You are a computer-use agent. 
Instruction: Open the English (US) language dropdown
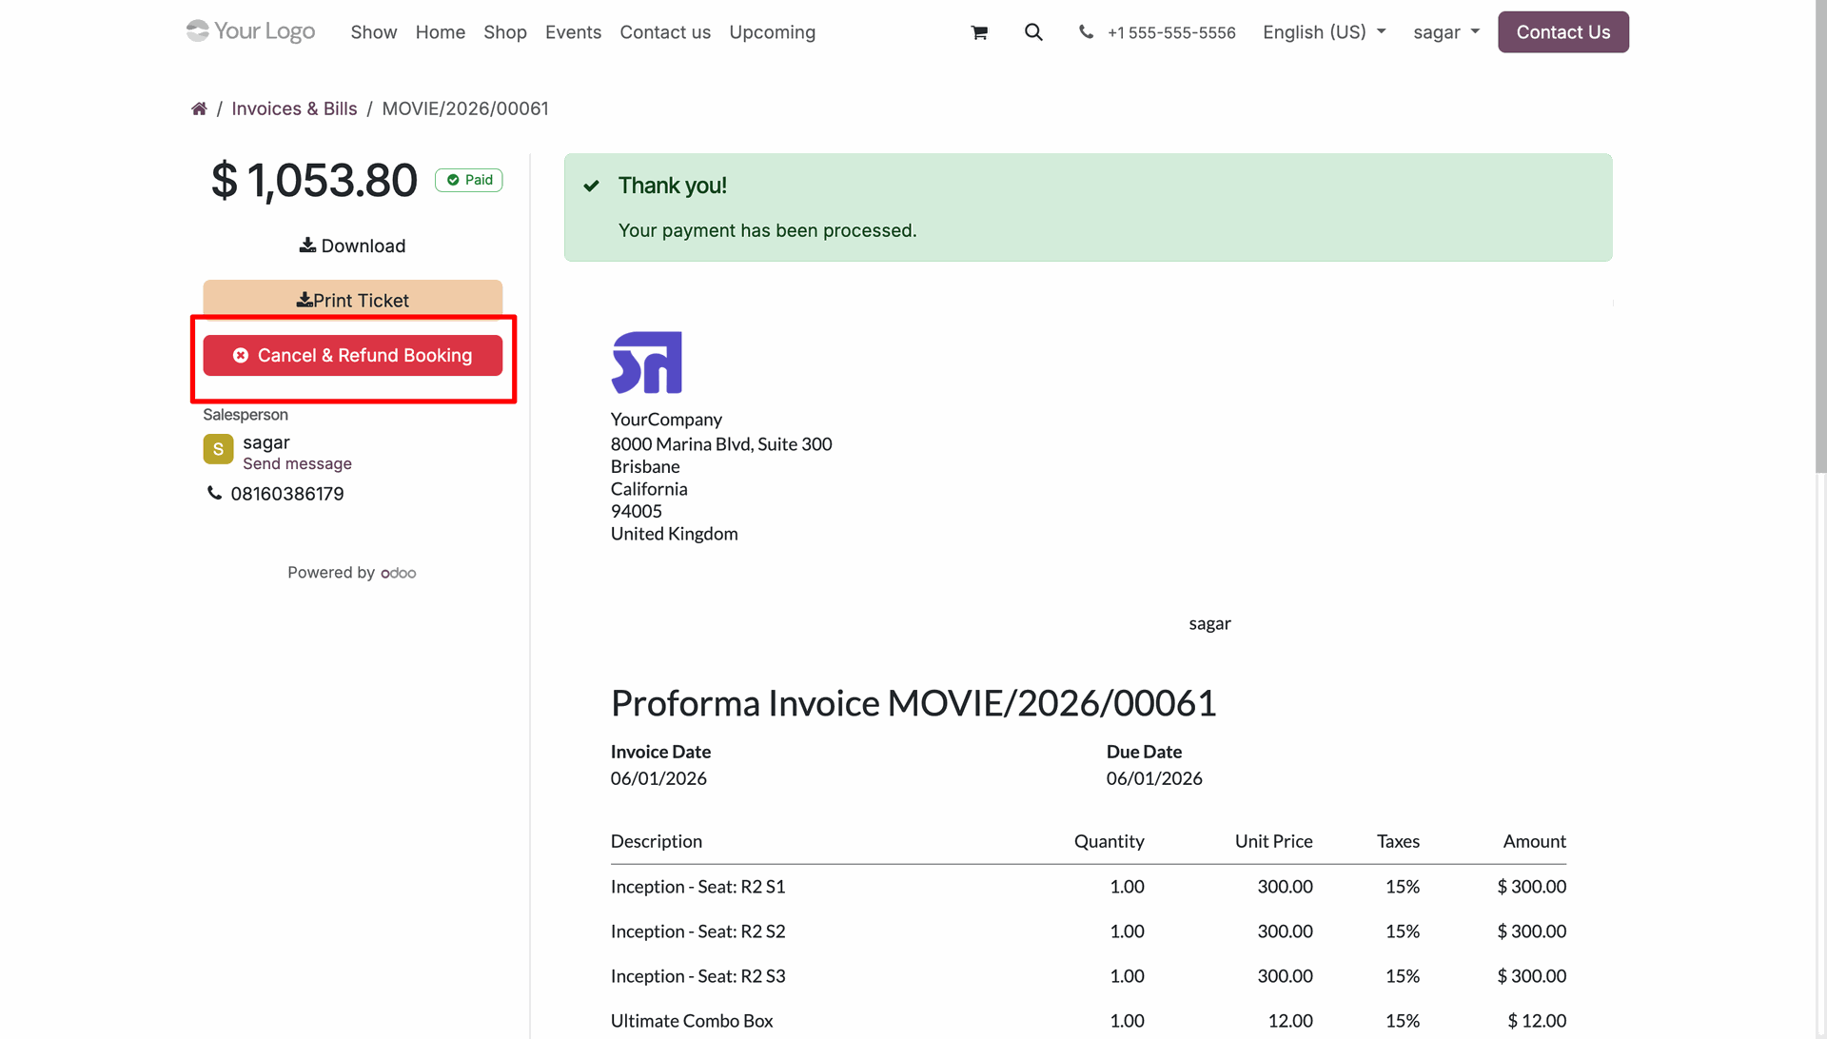1324,32
